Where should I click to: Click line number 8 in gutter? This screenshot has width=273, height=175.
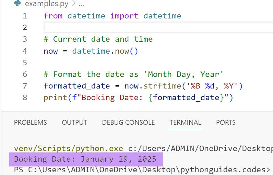tap(25, 97)
